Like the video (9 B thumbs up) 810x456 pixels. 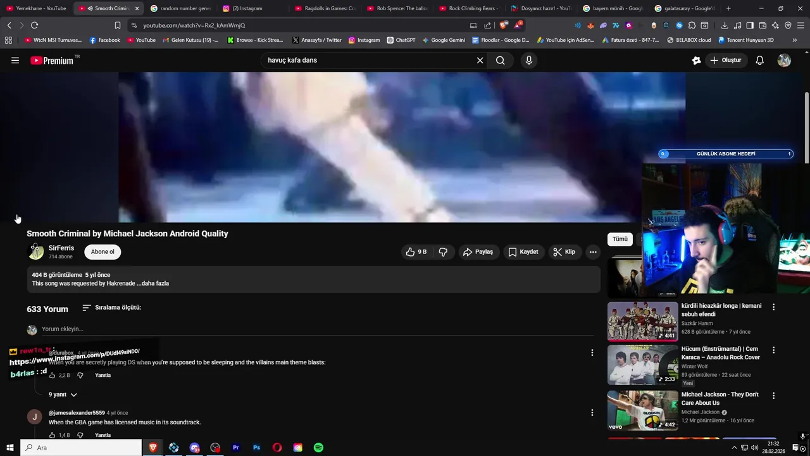click(416, 251)
